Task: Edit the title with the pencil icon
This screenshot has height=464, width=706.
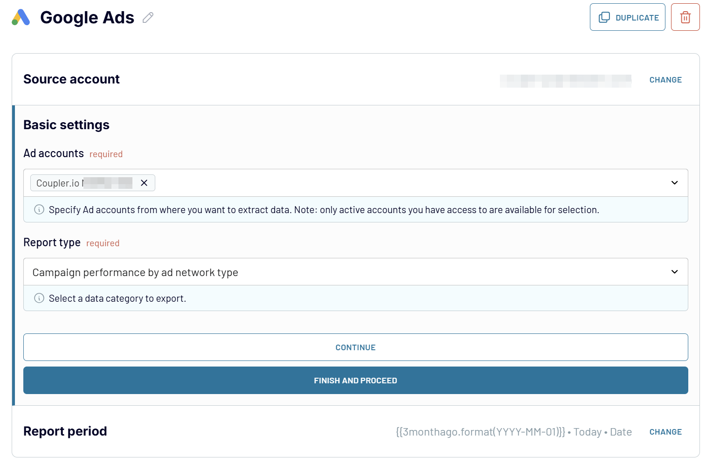Action: (x=148, y=18)
